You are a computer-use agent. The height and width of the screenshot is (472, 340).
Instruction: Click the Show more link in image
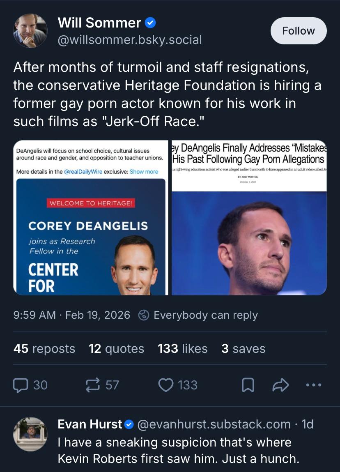144,172
